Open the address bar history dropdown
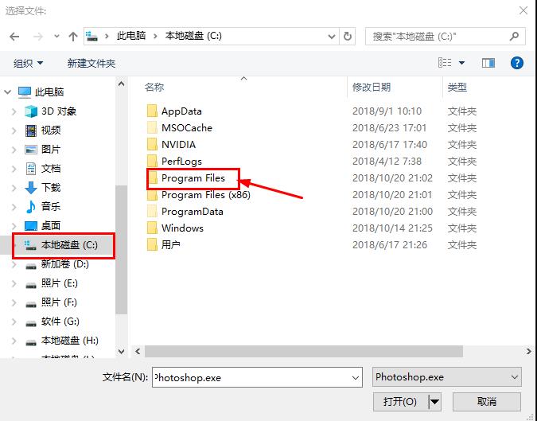This screenshot has width=537, height=421. pyautogui.click(x=332, y=37)
